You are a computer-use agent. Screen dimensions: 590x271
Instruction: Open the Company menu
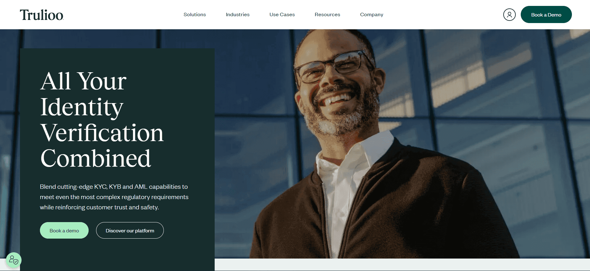[x=372, y=15]
